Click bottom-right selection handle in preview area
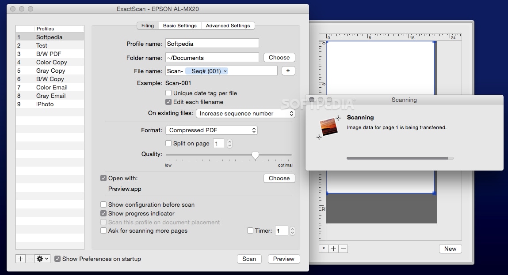The image size is (508, 275). click(435, 193)
